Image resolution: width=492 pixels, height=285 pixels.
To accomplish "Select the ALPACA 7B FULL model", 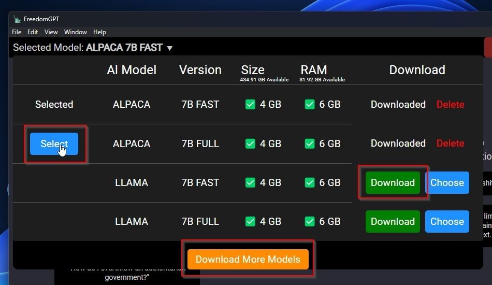I will tap(54, 144).
